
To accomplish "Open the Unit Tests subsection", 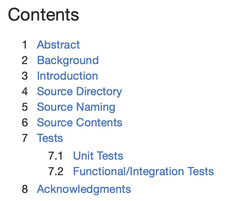I will pyautogui.click(x=98, y=156).
